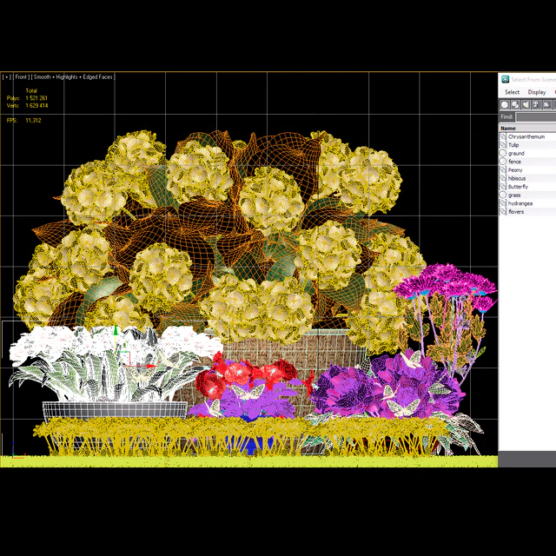
Task: Click the sphere icon beside graund
Action: [x=503, y=153]
